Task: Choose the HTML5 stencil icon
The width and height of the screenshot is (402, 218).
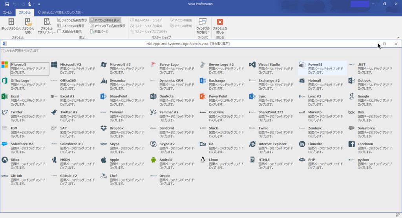Action: pos(252,160)
